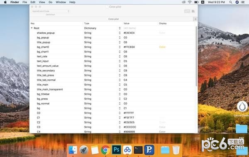Image resolution: width=249 pixels, height=157 pixels.
Task: Open type selector for title_main row
Action: point(120,85)
